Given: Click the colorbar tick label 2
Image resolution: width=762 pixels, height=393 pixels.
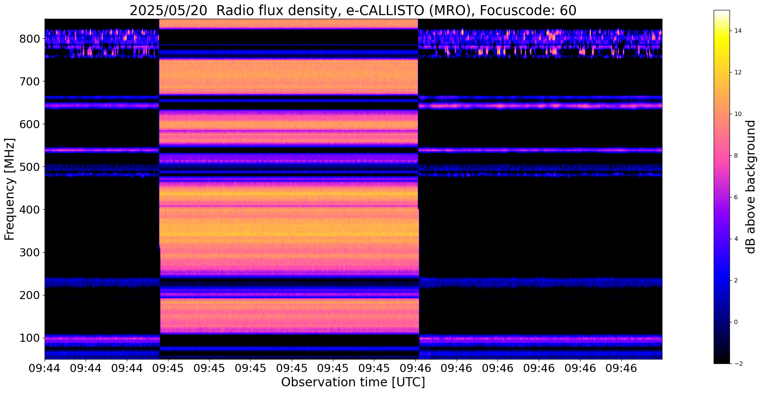Looking at the screenshot, I should pos(736,280).
